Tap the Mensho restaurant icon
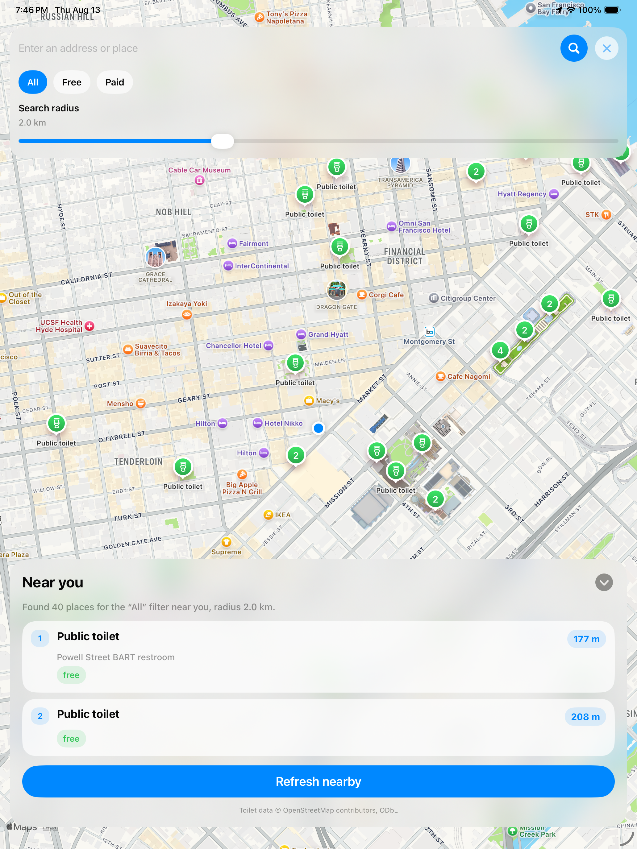 (x=141, y=404)
